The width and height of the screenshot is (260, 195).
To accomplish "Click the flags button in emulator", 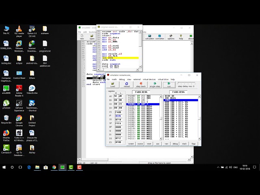I will 193,144.
